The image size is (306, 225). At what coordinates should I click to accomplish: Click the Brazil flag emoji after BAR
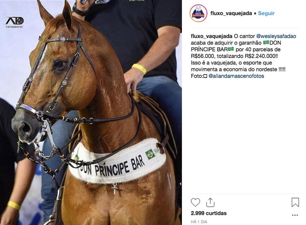point(231,49)
